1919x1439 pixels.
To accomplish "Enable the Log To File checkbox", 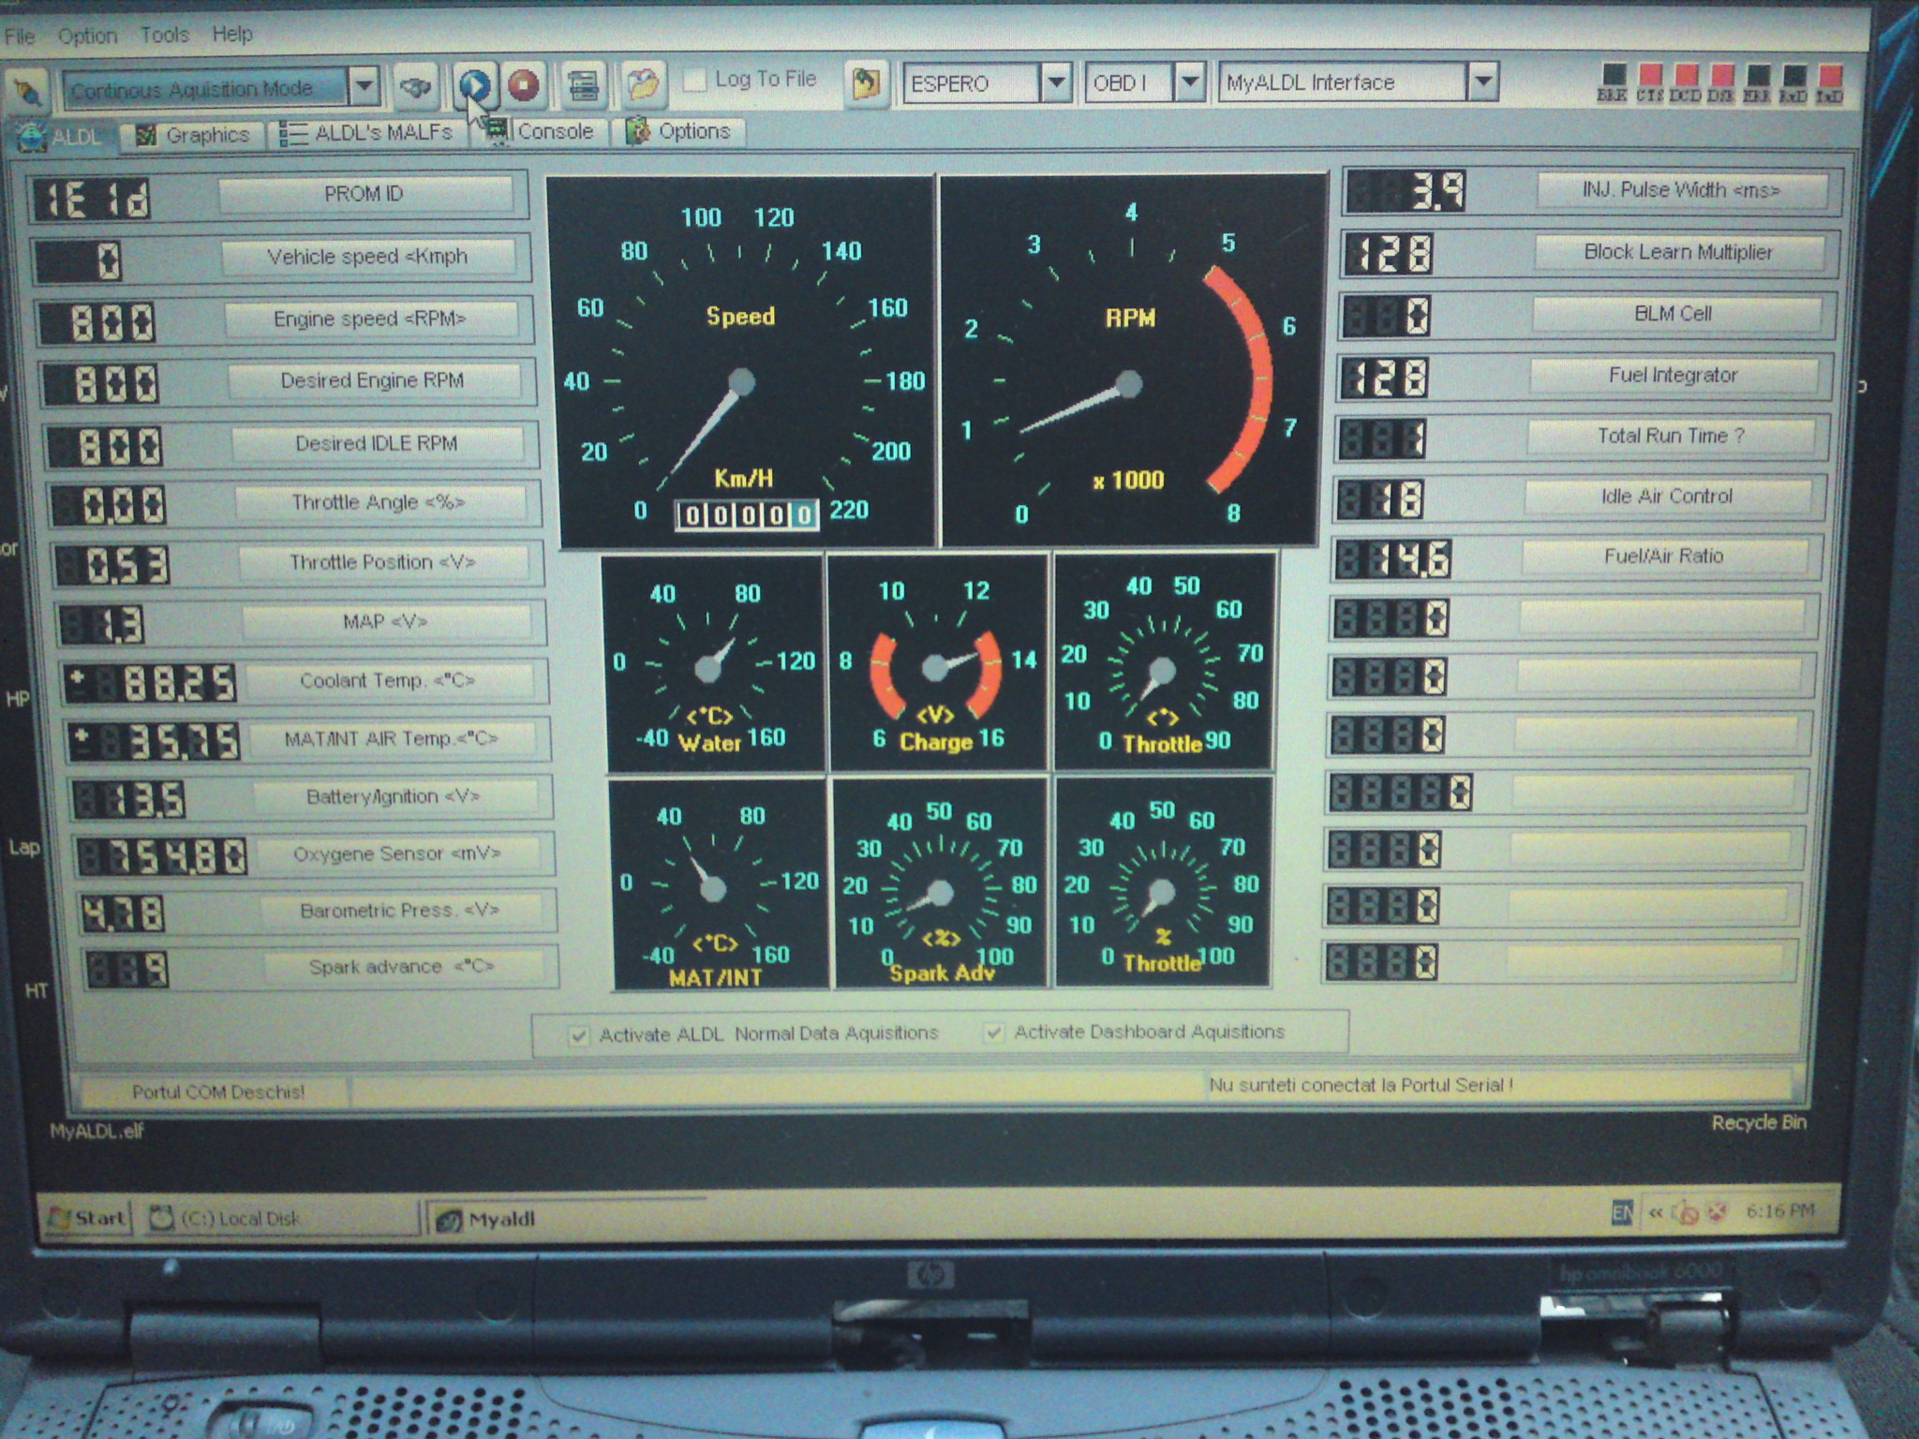I will (694, 81).
